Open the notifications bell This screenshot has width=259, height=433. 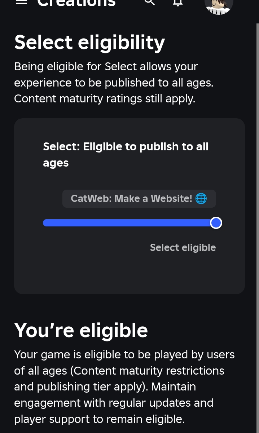point(178,3)
